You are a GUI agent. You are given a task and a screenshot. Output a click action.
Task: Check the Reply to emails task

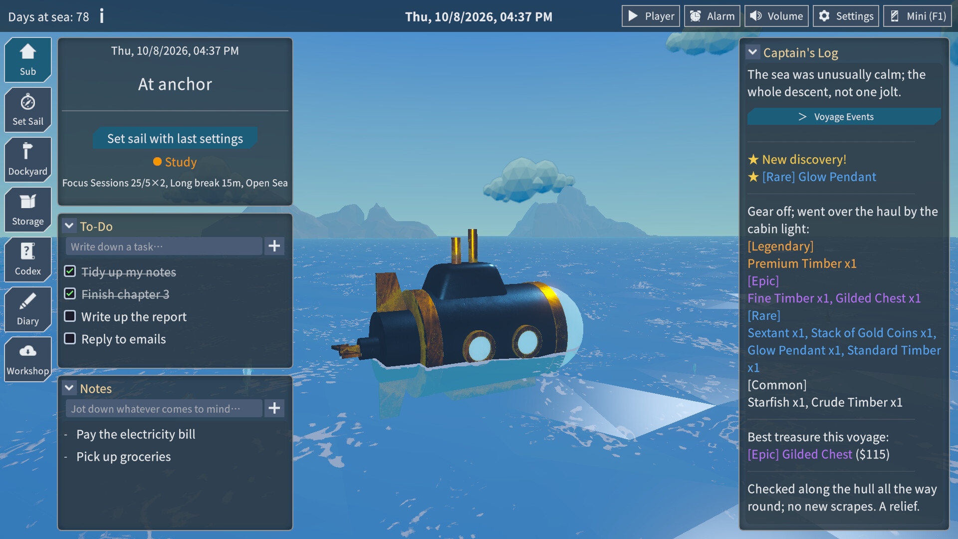coord(70,339)
